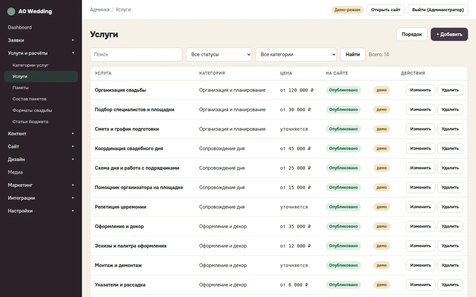476x297 pixels.
Task: Click Изменить for Указатели и рассадка
Action: coord(420,285)
